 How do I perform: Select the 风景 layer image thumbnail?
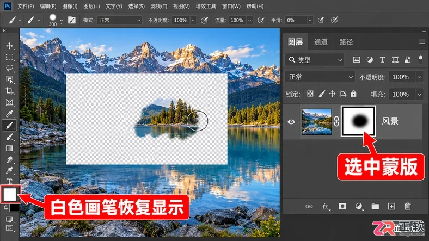tap(316, 122)
